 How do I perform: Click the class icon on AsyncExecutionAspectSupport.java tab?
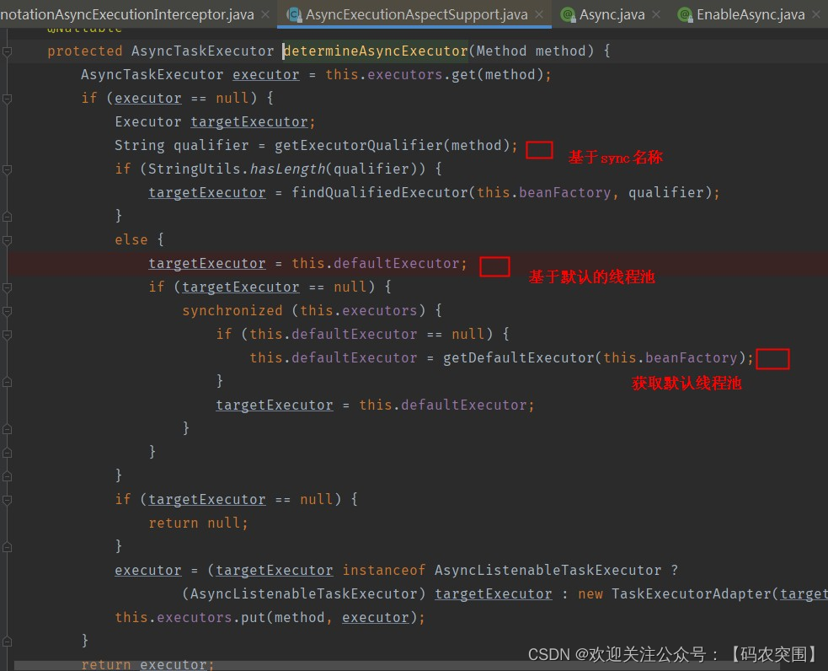pos(294,15)
